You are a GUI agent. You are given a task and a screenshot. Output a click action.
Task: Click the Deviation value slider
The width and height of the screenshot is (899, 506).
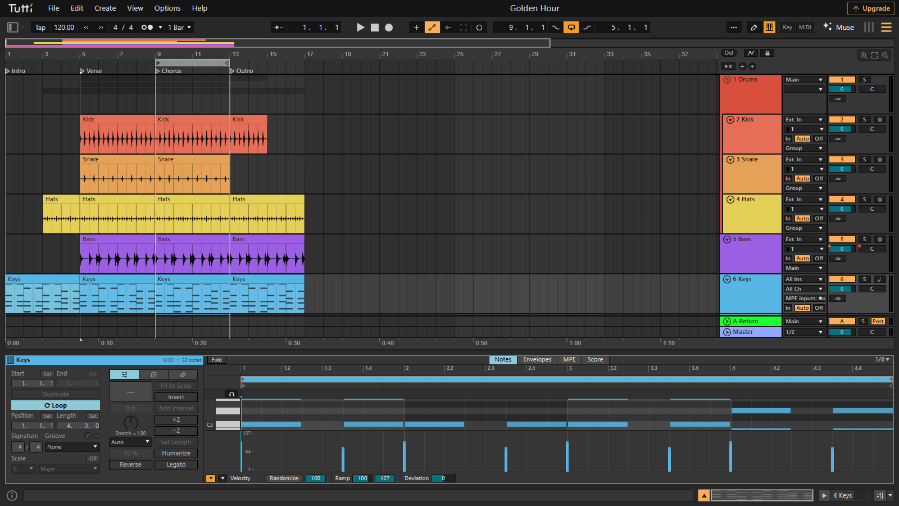(x=443, y=478)
